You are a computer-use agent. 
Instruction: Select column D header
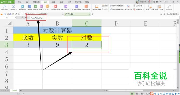click(x=116, y=23)
